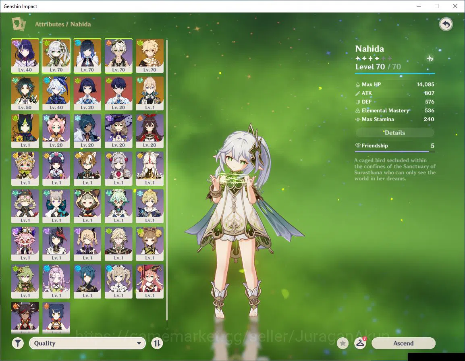465x361 pixels.
Task: Select Furina Lv. 40 portrait
Action: [56, 93]
